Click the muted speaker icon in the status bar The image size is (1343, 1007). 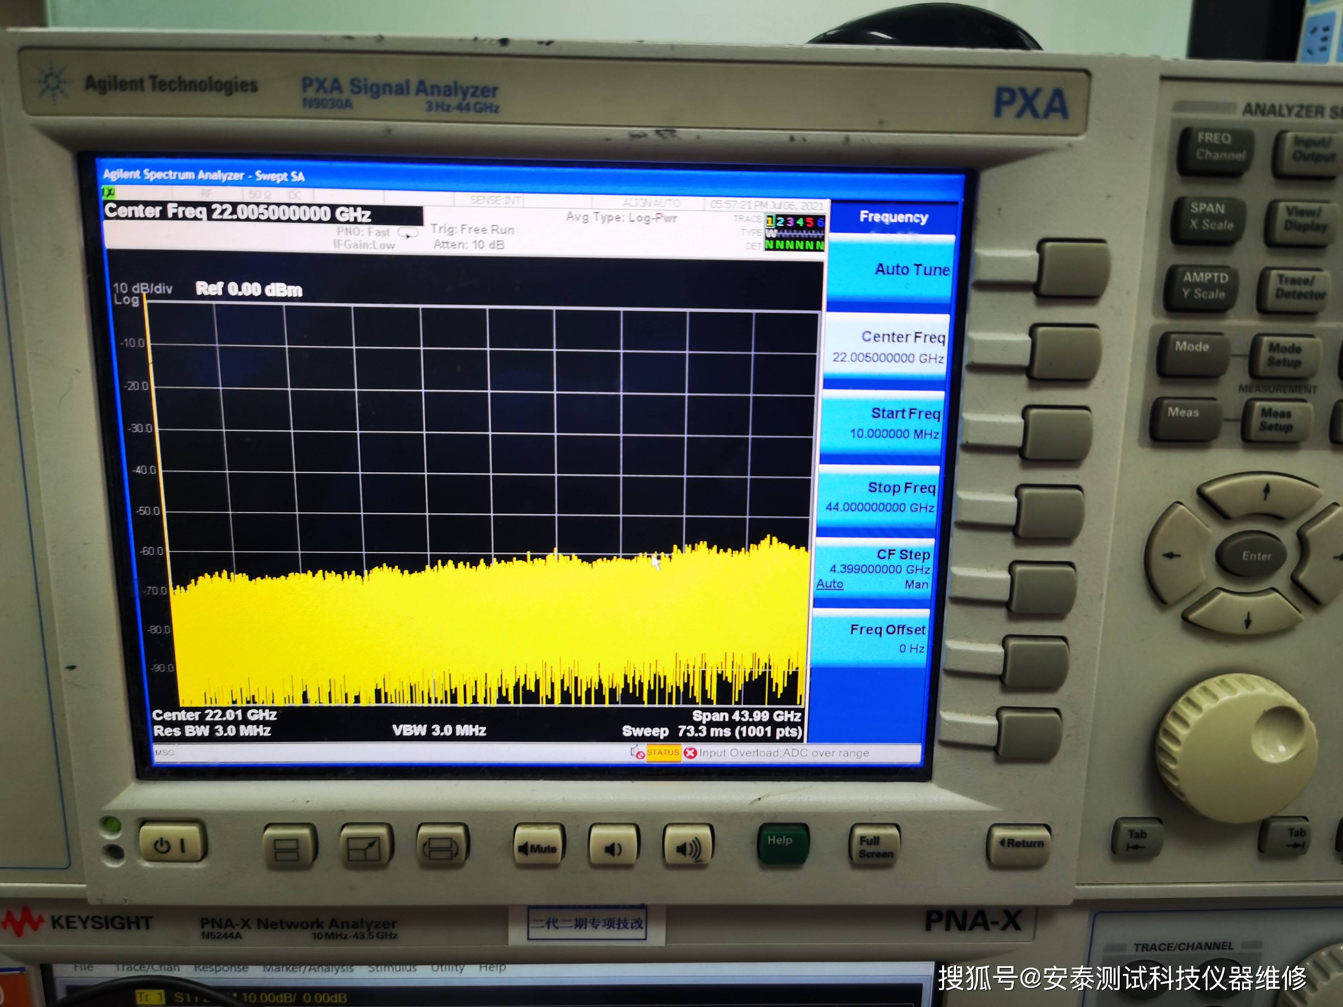pos(637,753)
